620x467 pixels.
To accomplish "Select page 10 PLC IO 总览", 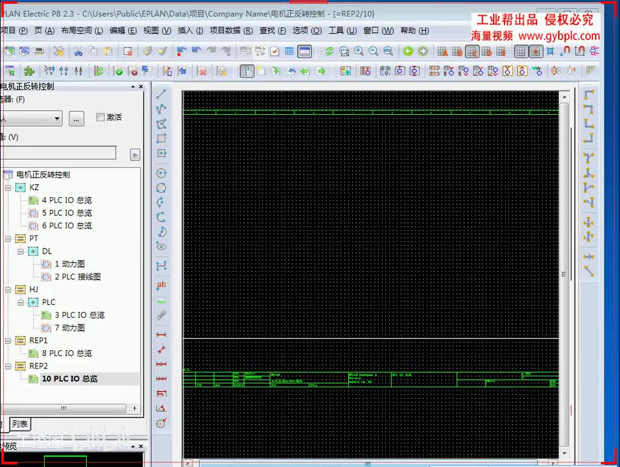I will tap(69, 378).
